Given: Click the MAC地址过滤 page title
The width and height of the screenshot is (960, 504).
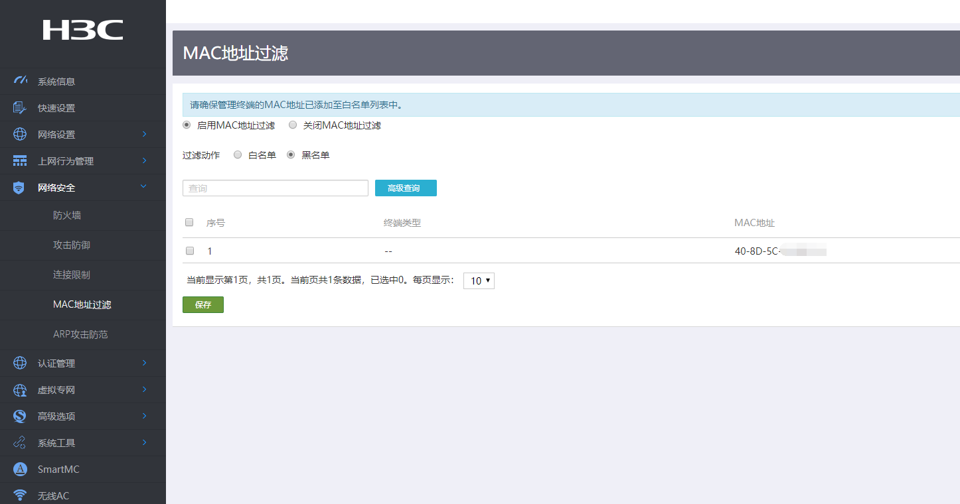Looking at the screenshot, I should click(236, 53).
